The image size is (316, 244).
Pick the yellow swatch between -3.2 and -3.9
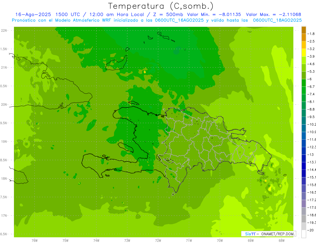(x=304, y=53)
